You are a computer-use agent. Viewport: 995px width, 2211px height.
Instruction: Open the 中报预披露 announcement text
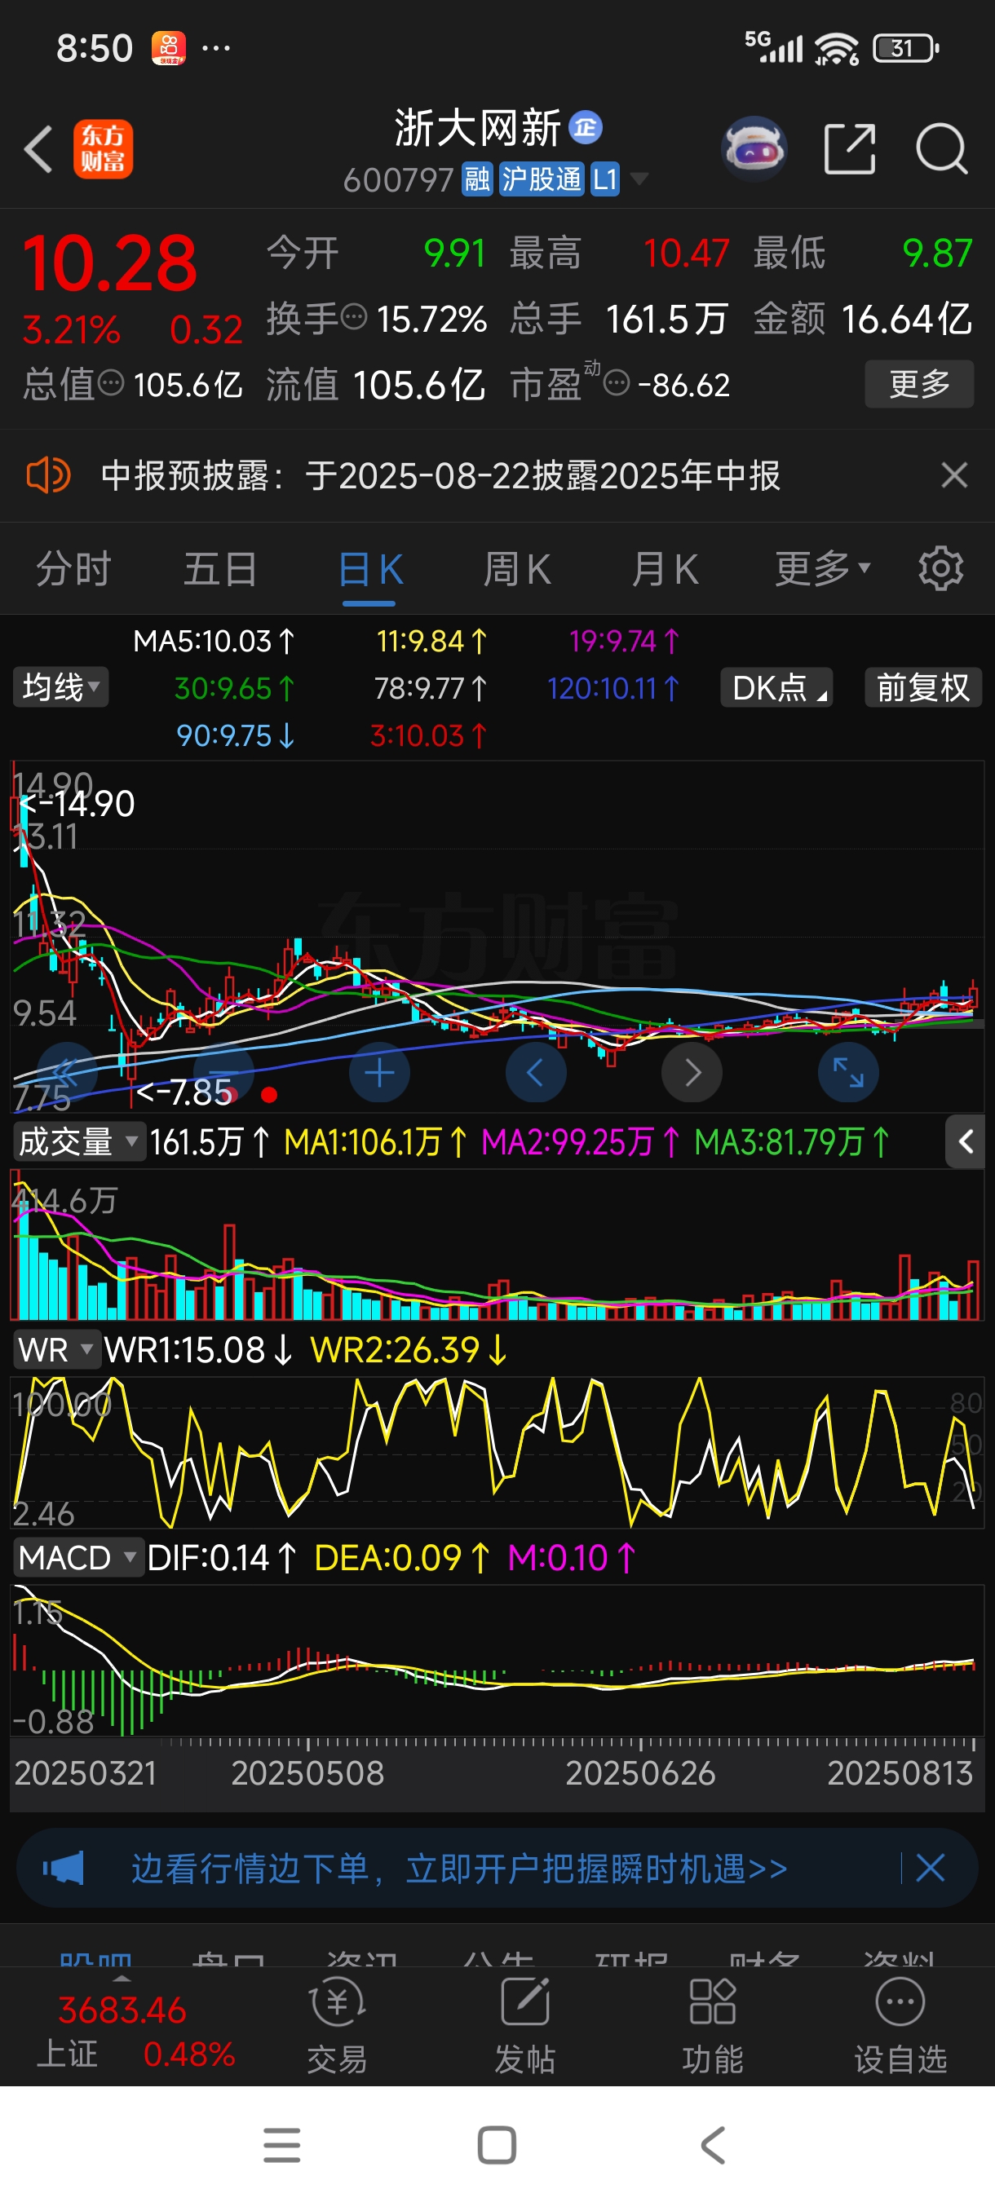pyautogui.click(x=440, y=475)
